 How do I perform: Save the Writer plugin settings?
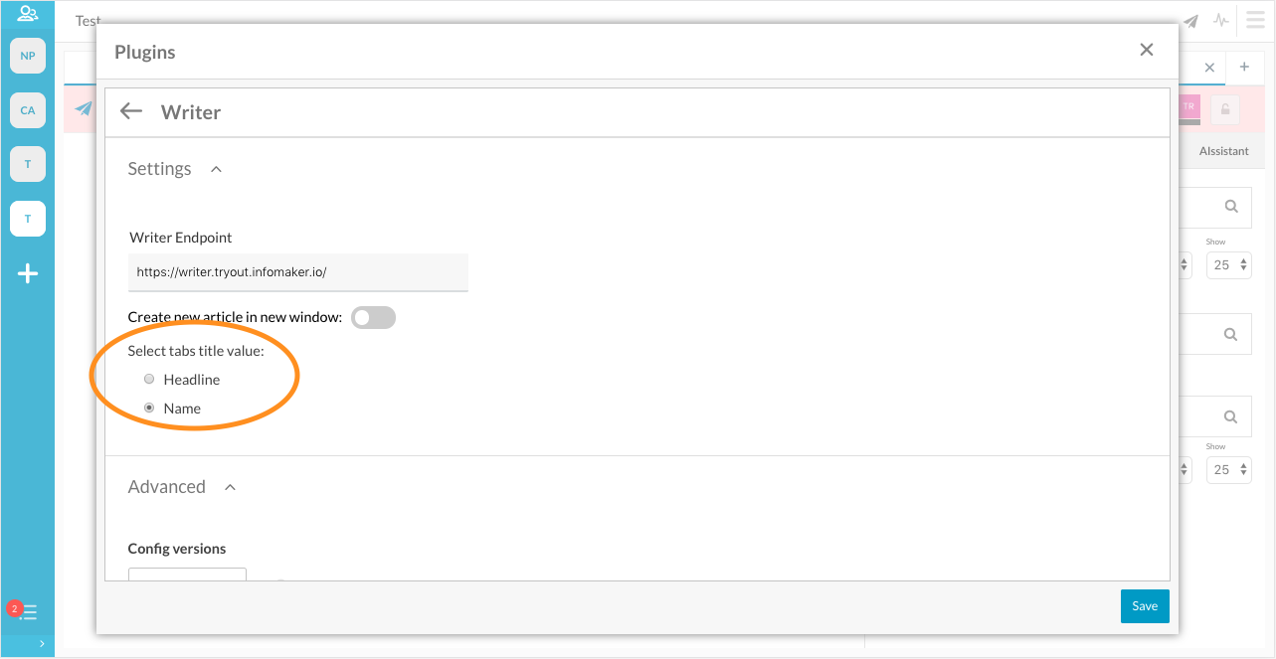pos(1144,606)
